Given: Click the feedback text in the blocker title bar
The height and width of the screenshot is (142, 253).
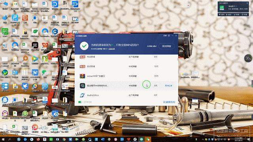Looking at the screenshot, I should (x=165, y=35).
